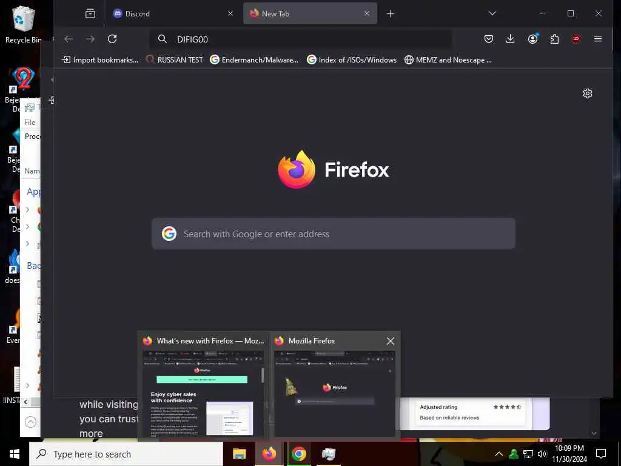Save page to Pocket
Viewport: 621px width, 466px height.
[x=489, y=39]
